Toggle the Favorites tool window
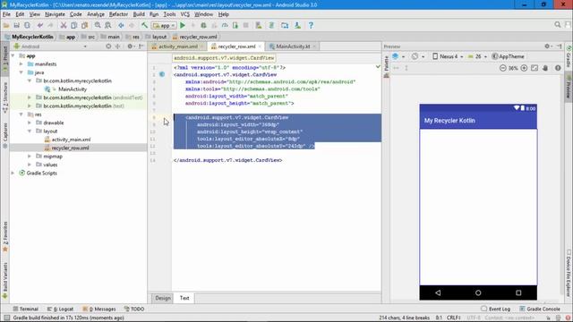573x322 pixels. click(x=5, y=236)
